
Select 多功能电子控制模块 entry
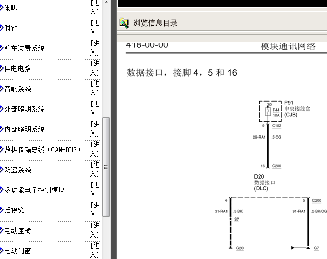pos(34,190)
